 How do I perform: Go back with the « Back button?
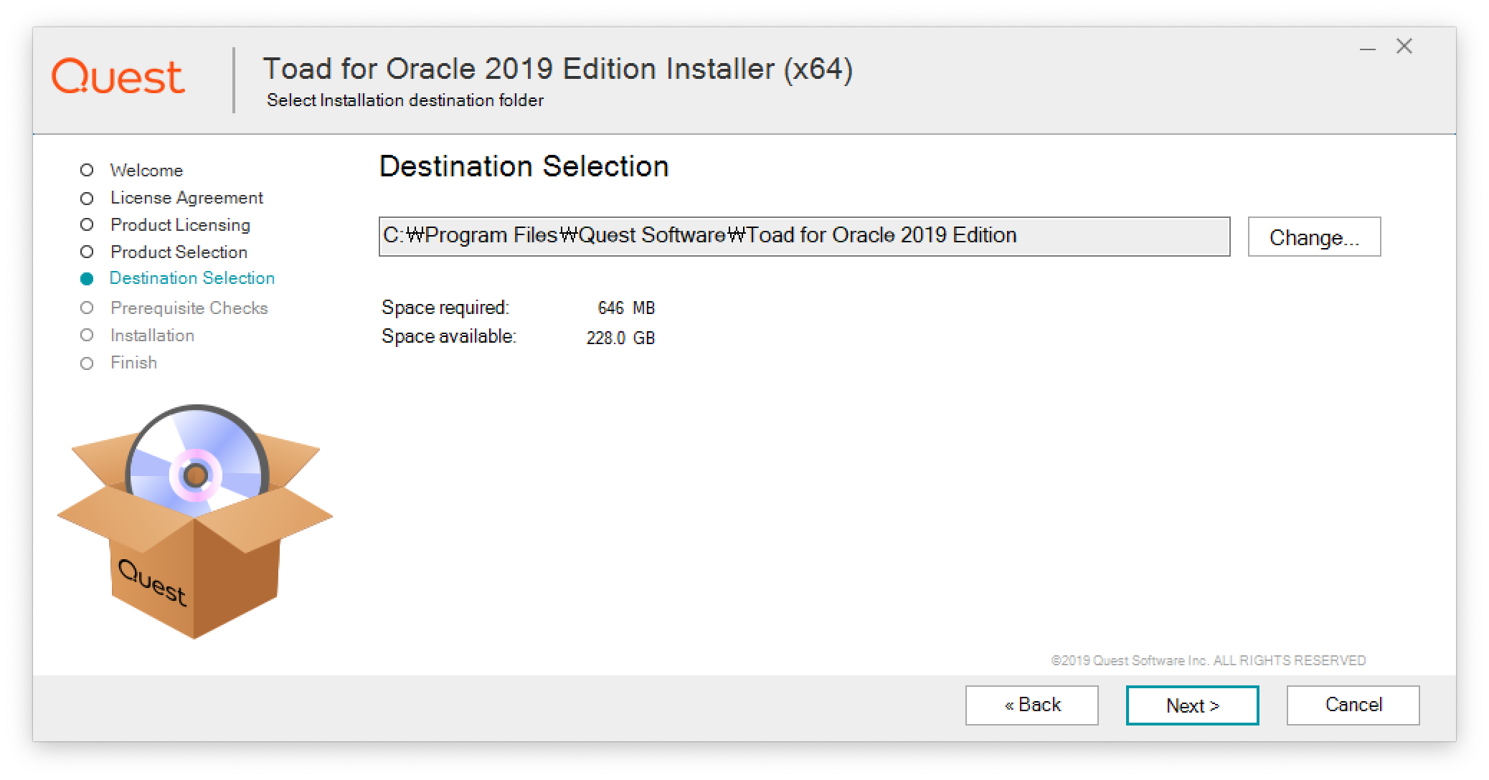pos(1031,705)
